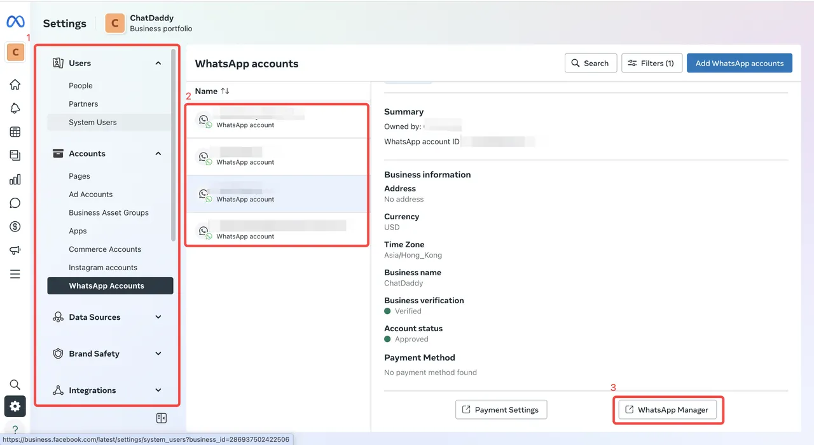Open WhatsApp Manager button
Viewport: 814px width, 445px height.
tap(667, 410)
